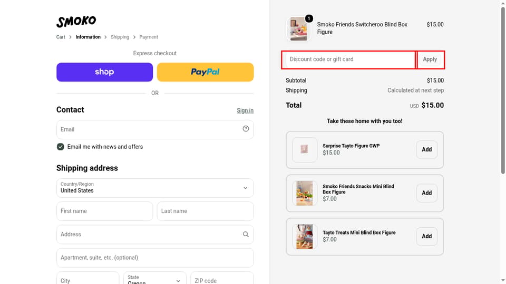Click the Tayto Treats thumbnail
Viewport: 506px width, 284px height.
[304, 236]
